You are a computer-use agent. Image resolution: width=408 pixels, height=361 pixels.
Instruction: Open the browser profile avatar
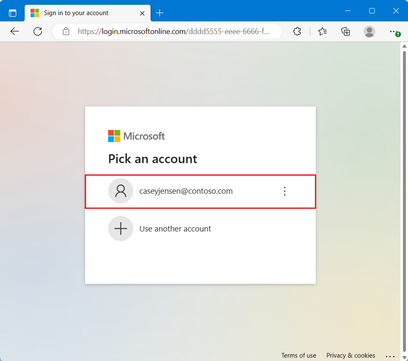(x=369, y=31)
